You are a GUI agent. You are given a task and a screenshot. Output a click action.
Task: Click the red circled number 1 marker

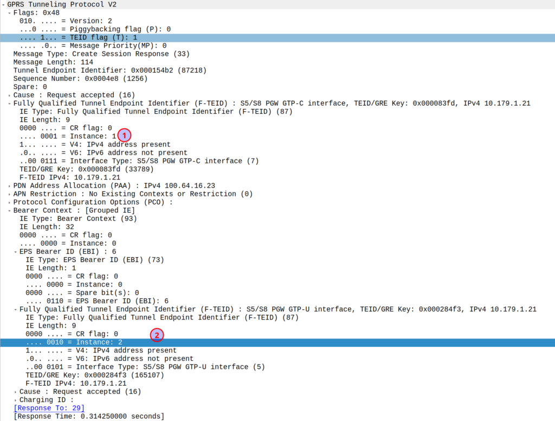(x=124, y=135)
